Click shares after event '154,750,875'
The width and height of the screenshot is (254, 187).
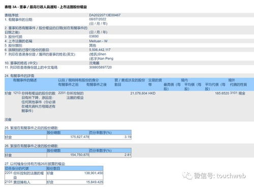pyautogui.click(x=79, y=155)
